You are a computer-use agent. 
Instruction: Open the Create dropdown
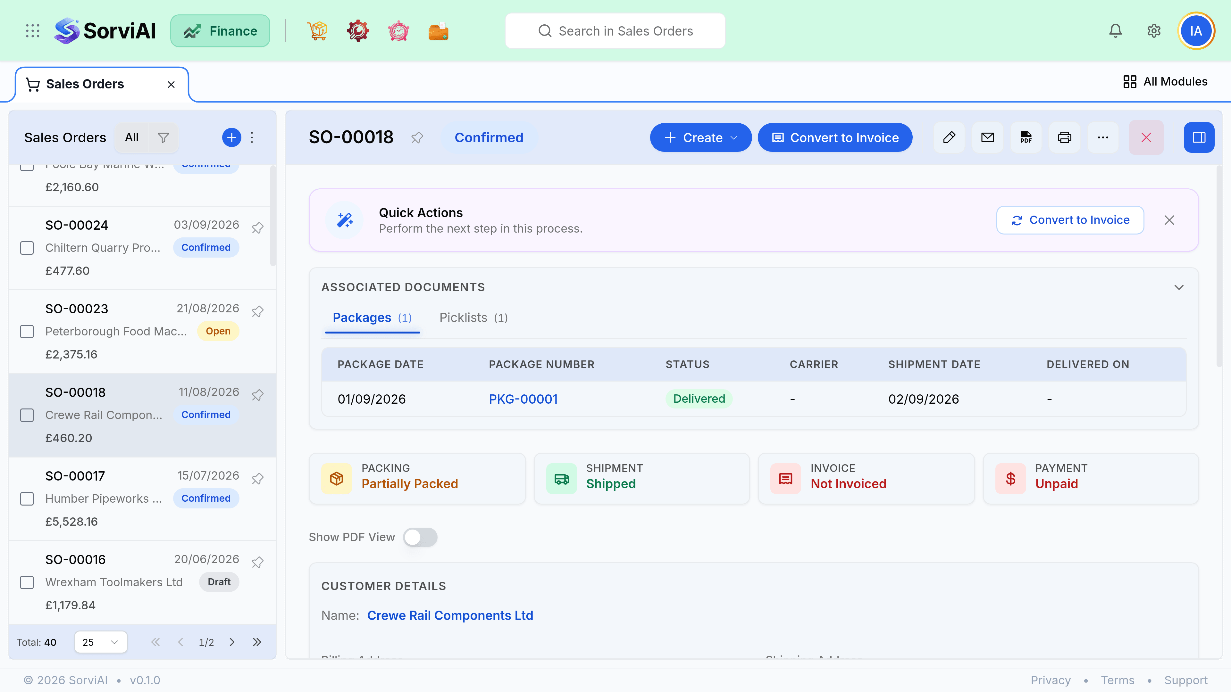pos(700,137)
